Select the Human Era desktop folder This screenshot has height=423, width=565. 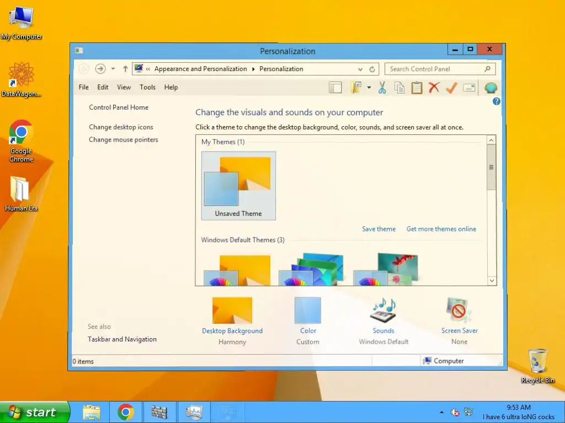(x=21, y=194)
